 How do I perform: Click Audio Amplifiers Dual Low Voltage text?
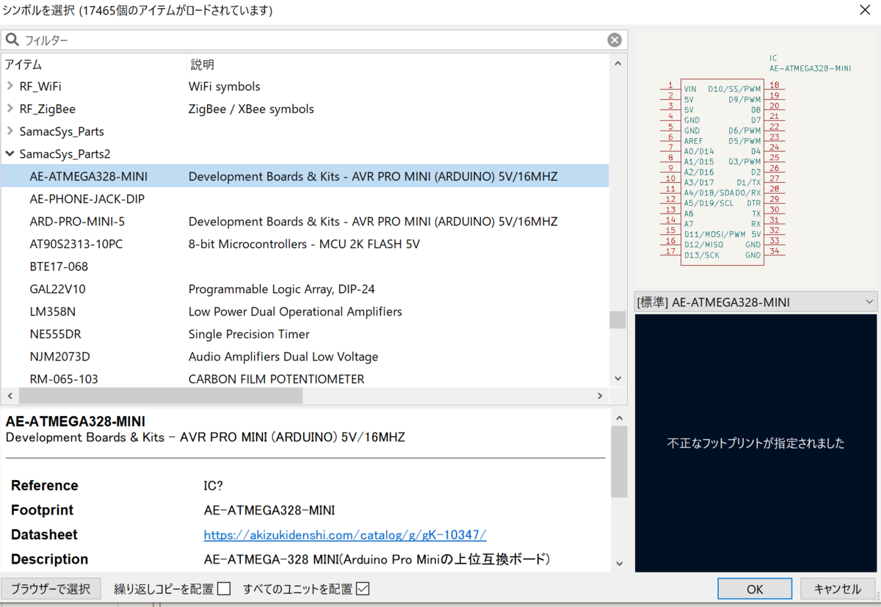click(x=283, y=357)
